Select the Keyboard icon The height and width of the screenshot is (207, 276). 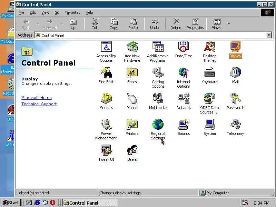pyautogui.click(x=209, y=75)
